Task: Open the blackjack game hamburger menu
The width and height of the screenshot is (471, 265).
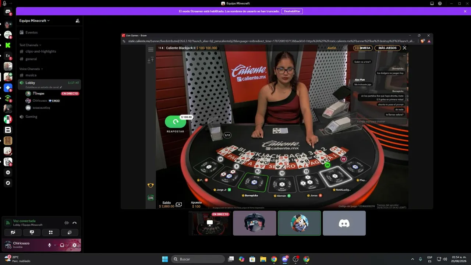Action: (150, 49)
